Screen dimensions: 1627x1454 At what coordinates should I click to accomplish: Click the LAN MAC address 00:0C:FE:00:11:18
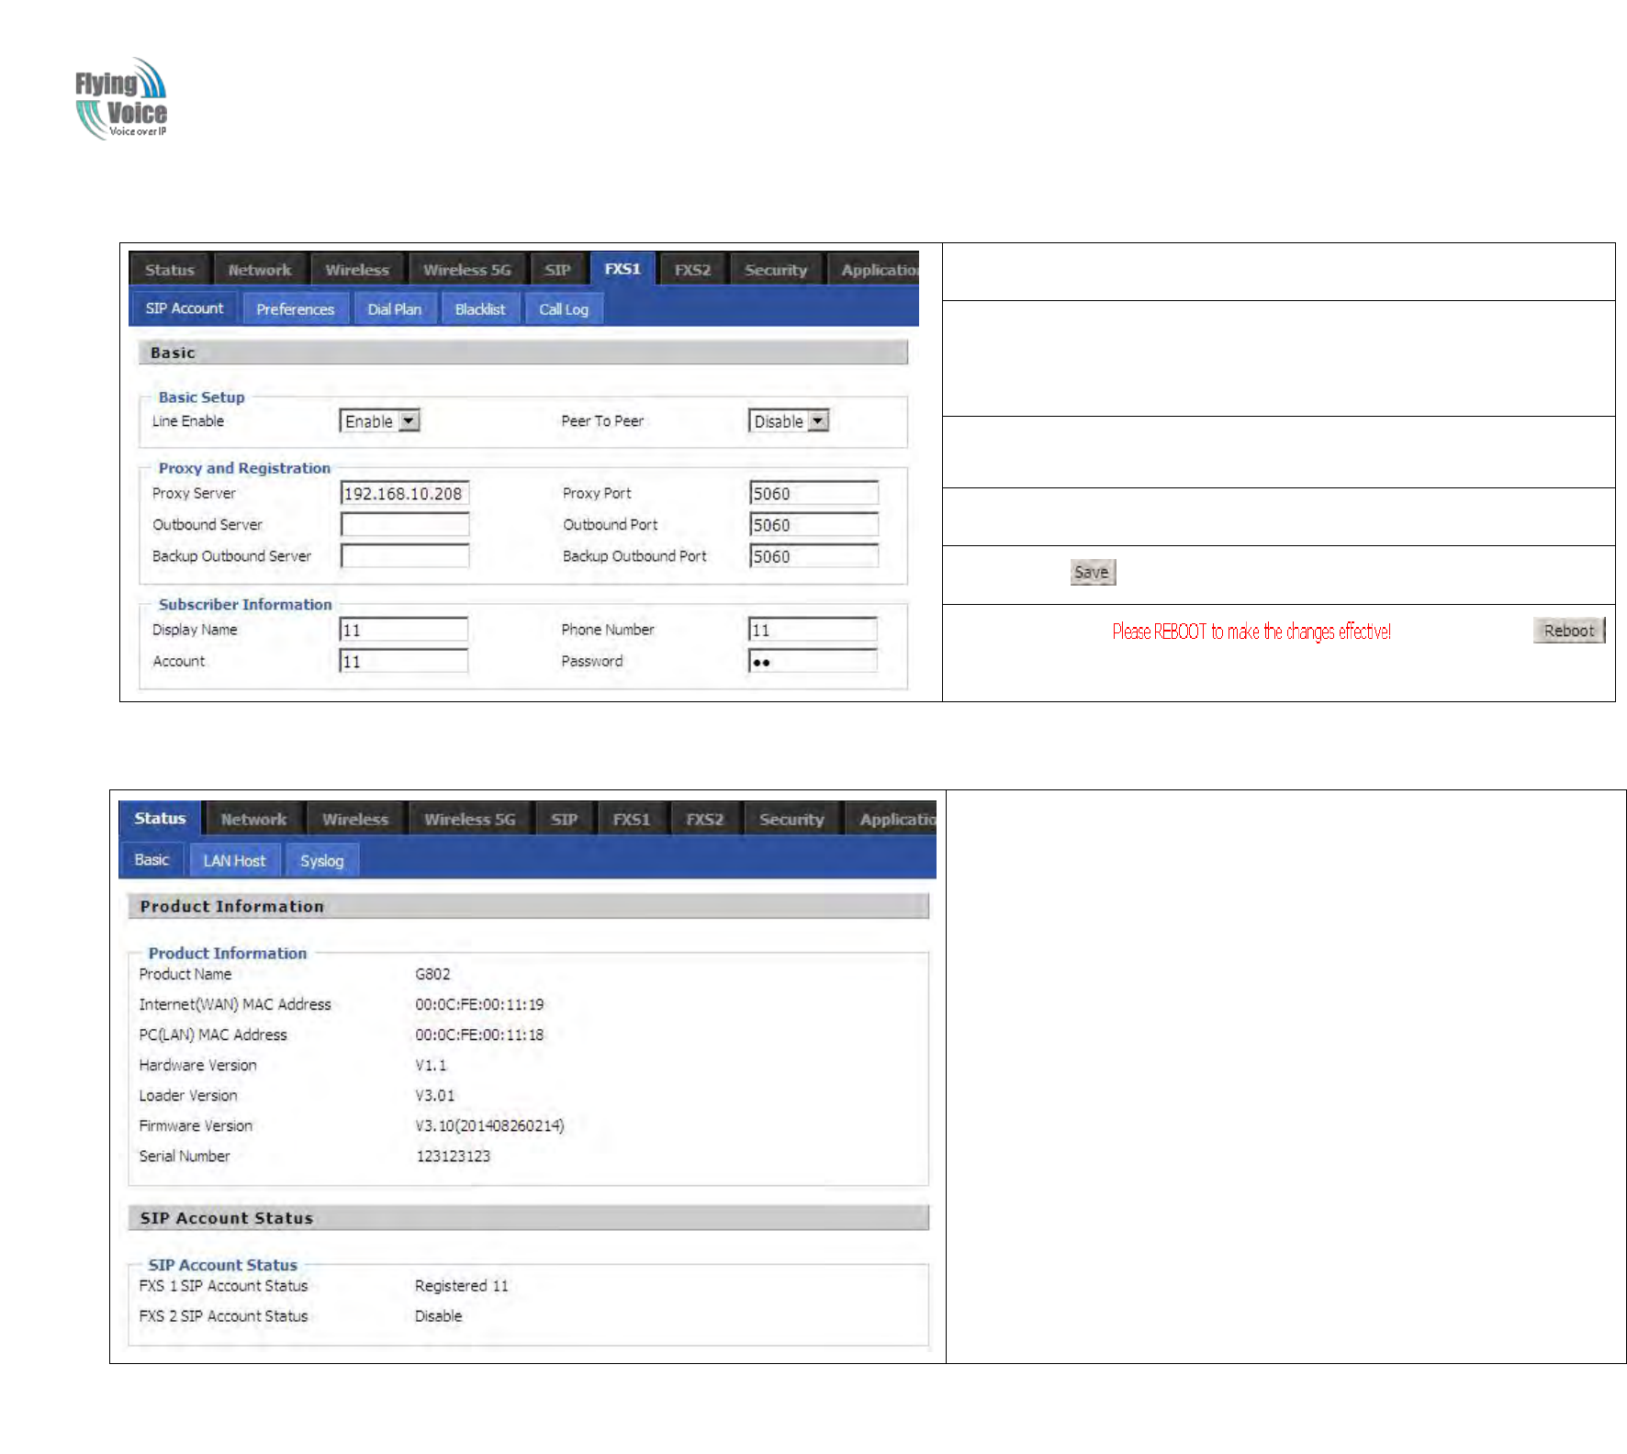pyautogui.click(x=479, y=1035)
